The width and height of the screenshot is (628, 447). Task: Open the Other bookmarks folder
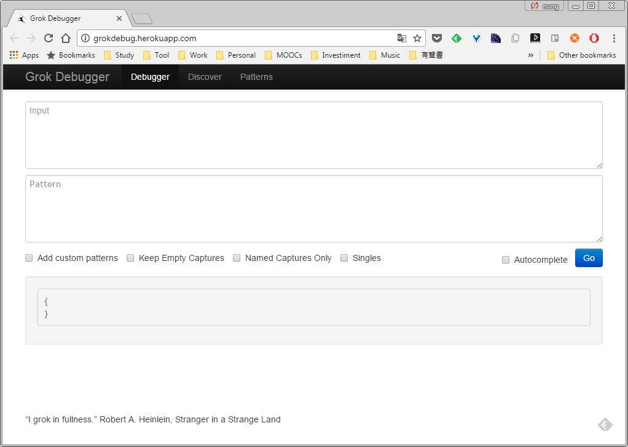point(581,55)
